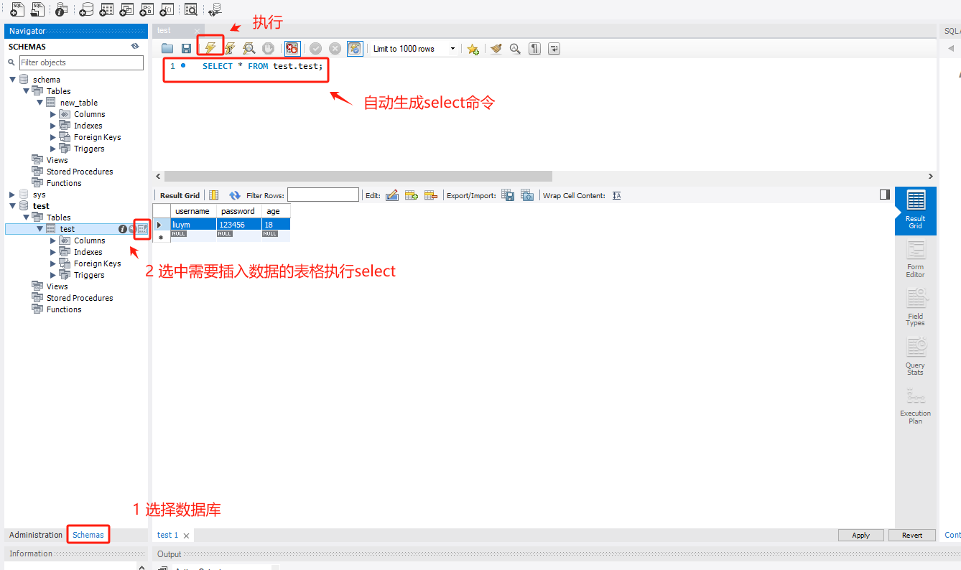This screenshot has height=570, width=961.
Task: Execute the query with the lightning bolt icon
Action: pos(210,48)
